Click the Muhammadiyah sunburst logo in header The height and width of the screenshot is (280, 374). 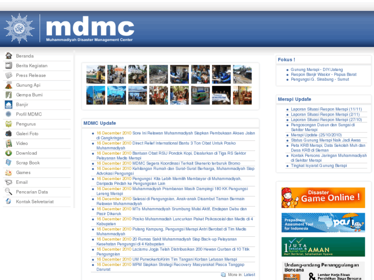pyautogui.click(x=19, y=28)
